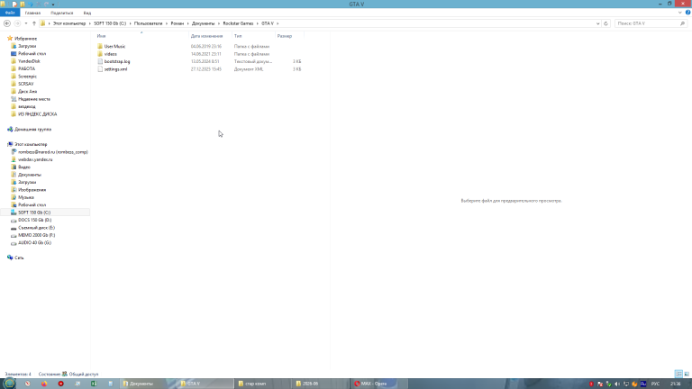This screenshot has width=692, height=389.
Task: Open the Файл ribbon tab
Action: pos(10,13)
